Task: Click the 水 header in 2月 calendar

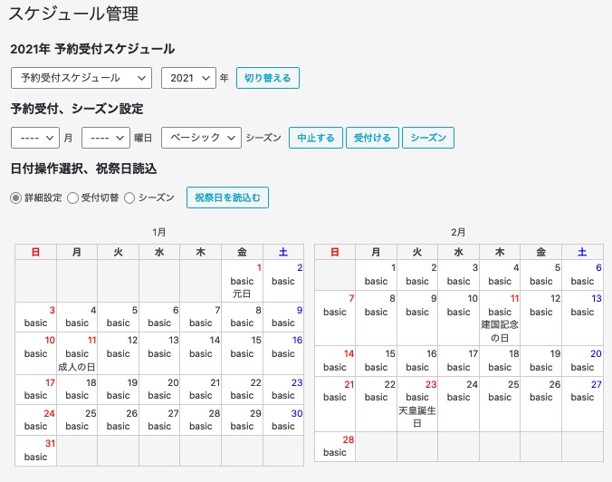Action: (x=459, y=252)
